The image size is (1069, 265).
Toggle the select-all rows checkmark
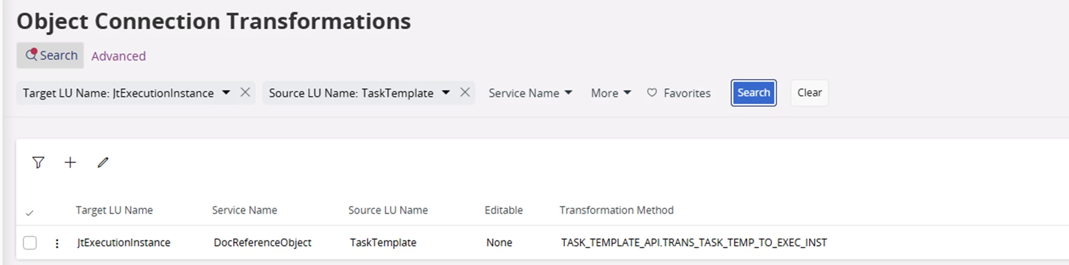(x=30, y=213)
